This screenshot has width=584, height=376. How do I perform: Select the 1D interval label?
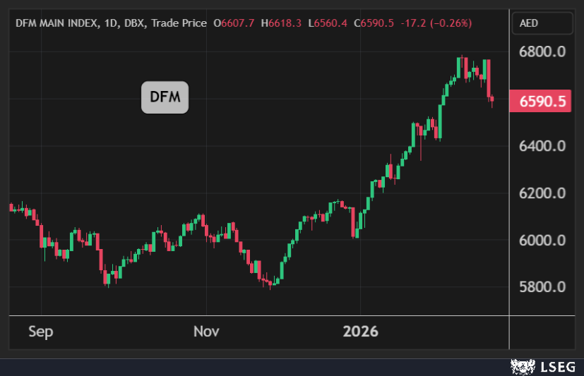pos(110,24)
